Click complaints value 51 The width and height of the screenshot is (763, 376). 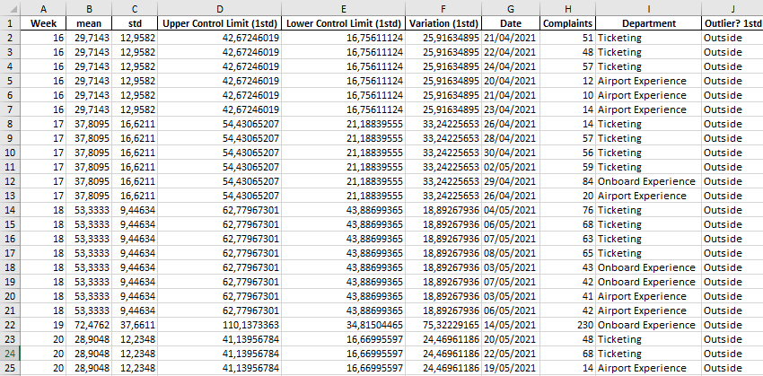tap(568, 38)
